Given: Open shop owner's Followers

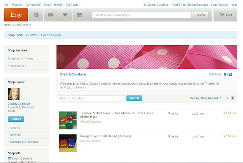Looking at the screenshot, I should [x=14, y=135].
